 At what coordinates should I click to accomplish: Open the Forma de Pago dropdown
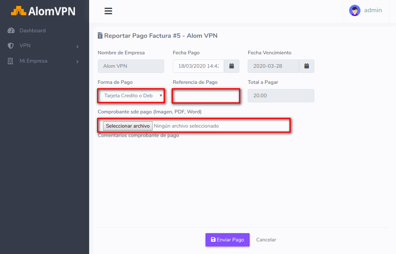[131, 96]
